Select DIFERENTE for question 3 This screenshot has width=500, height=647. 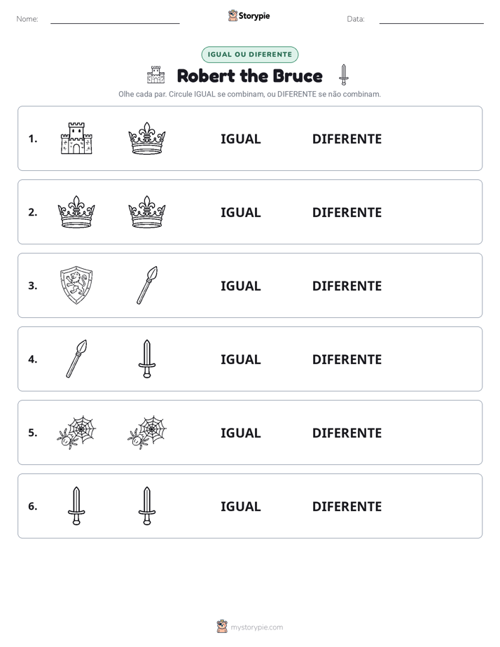(347, 286)
